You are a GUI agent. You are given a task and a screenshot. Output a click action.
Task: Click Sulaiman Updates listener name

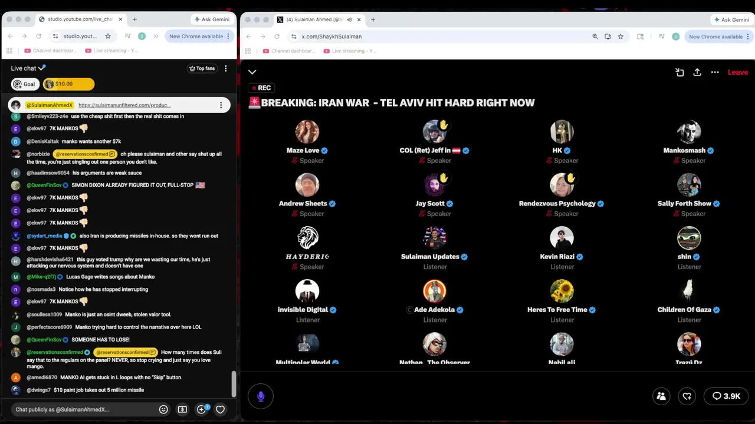pos(430,256)
